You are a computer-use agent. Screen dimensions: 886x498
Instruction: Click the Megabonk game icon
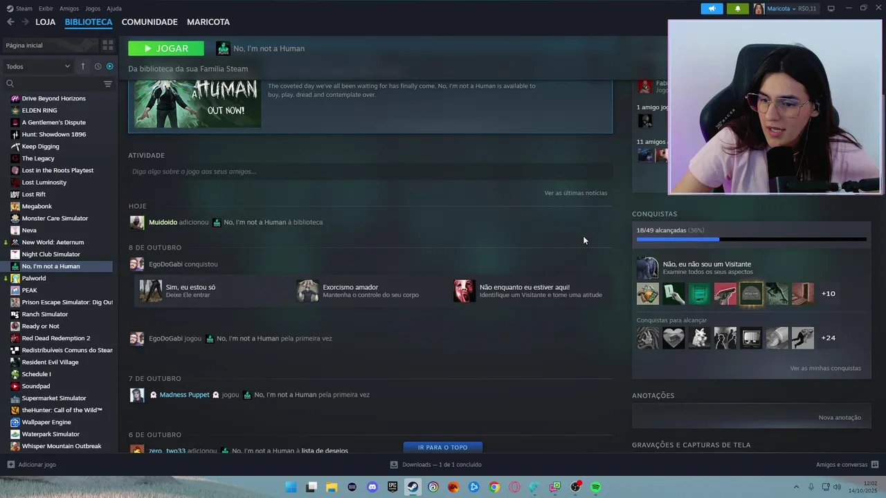[15, 206]
